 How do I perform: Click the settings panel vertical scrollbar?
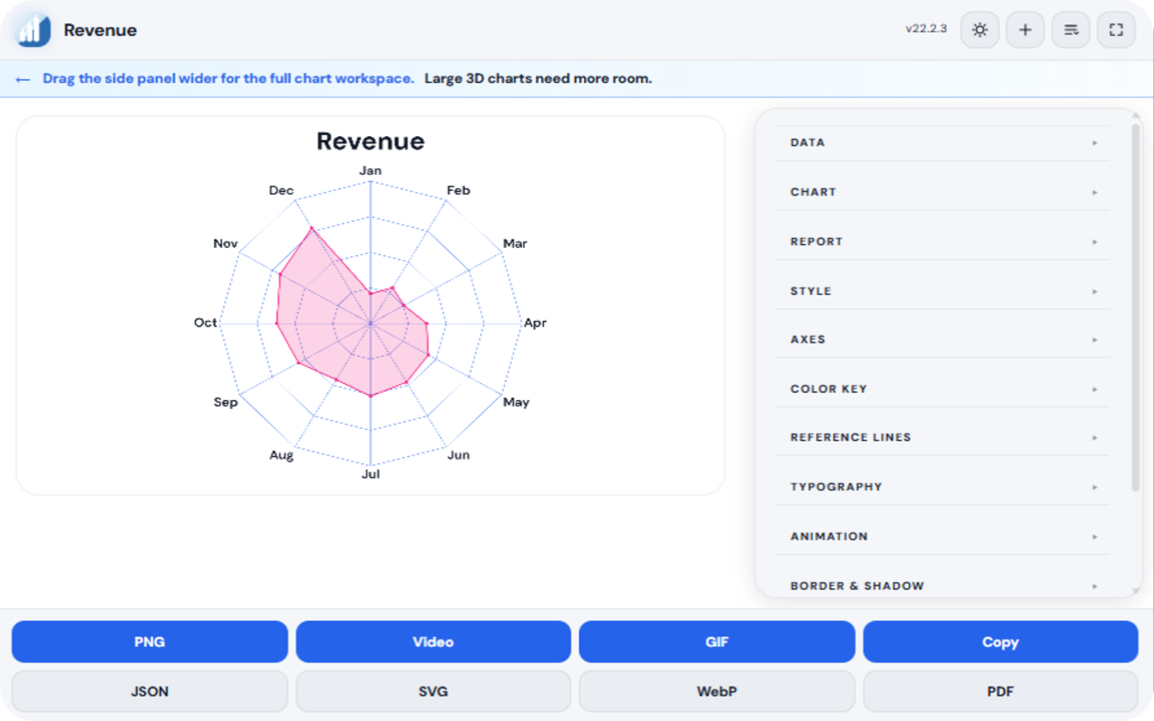pos(1135,308)
